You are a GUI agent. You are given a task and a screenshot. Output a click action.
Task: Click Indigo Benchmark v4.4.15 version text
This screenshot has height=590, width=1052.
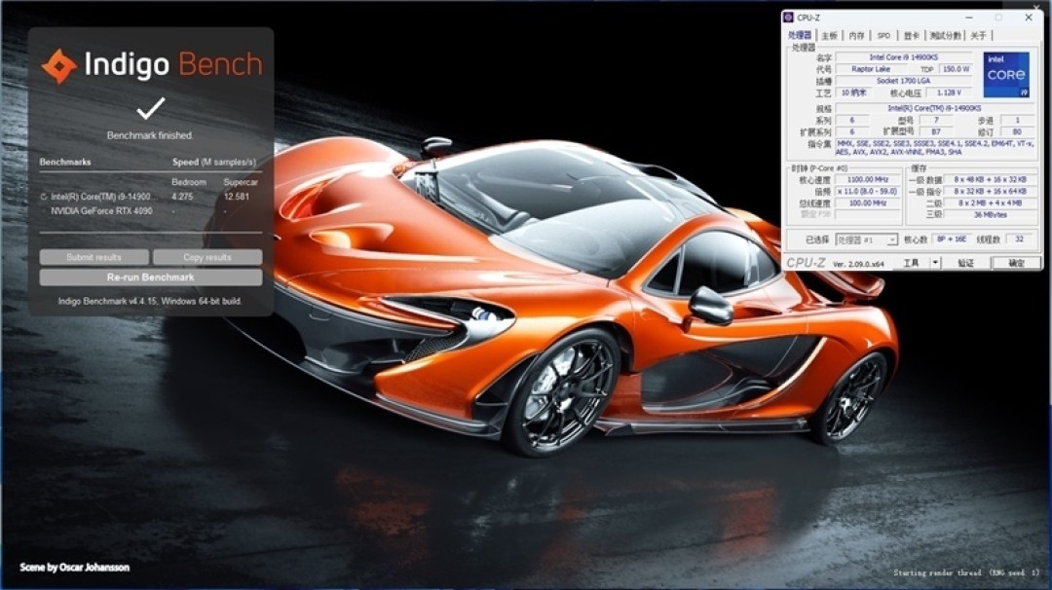click(150, 301)
